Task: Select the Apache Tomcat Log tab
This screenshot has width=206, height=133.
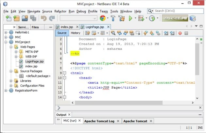Action: (x=99, y=121)
